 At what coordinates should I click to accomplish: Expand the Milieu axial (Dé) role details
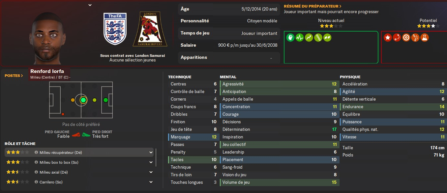click(x=151, y=172)
